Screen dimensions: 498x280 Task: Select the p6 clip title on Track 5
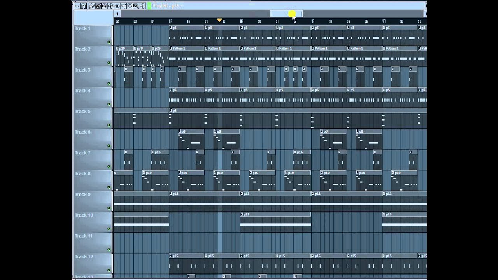pyautogui.click(x=175, y=111)
